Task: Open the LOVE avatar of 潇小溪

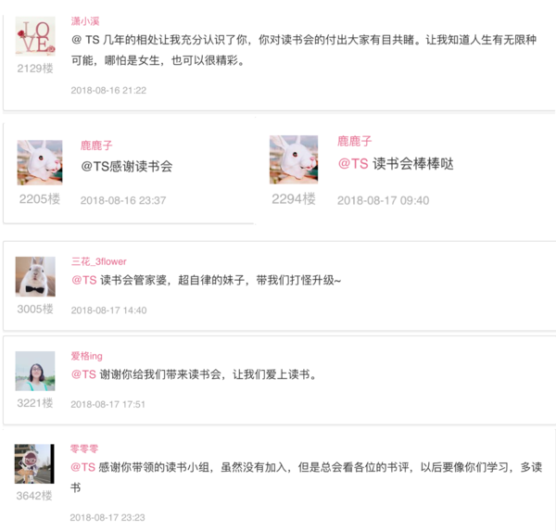Action: coord(35,36)
